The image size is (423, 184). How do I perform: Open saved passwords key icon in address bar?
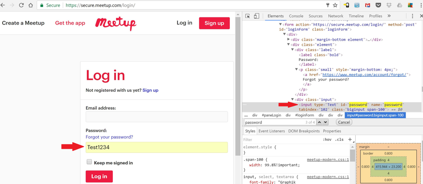[328, 5]
